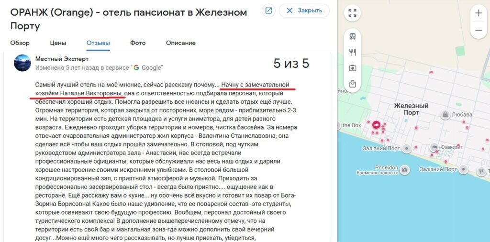Image resolution: width=490 pixels, height=242 pixels.
Task: Select the Фаворит hotel marker
Action: tap(434, 147)
